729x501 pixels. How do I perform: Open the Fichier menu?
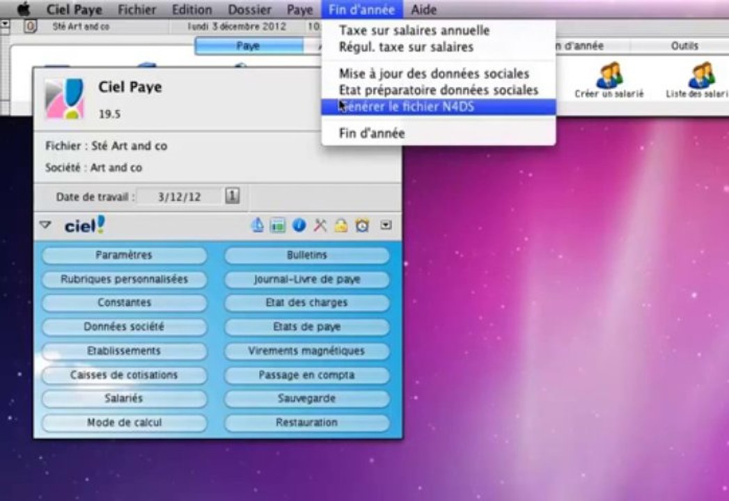[136, 9]
